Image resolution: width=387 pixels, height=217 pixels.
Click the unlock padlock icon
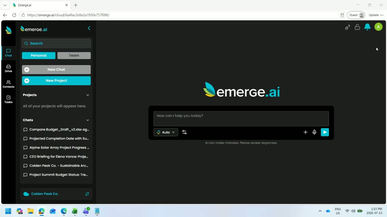coord(357,27)
